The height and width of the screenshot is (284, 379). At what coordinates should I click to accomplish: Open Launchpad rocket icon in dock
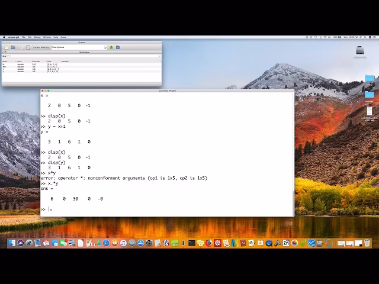point(29,243)
